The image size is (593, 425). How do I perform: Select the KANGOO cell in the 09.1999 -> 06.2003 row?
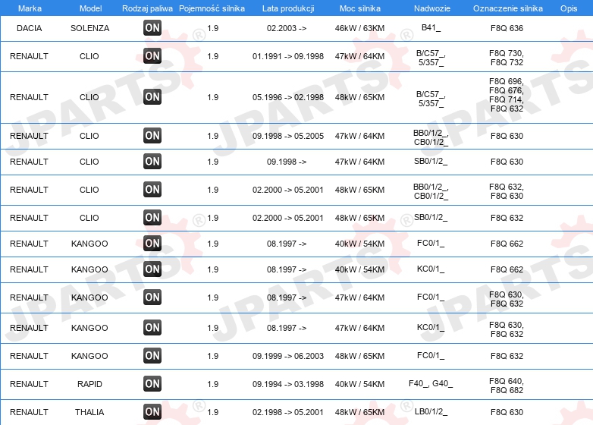[89, 356]
